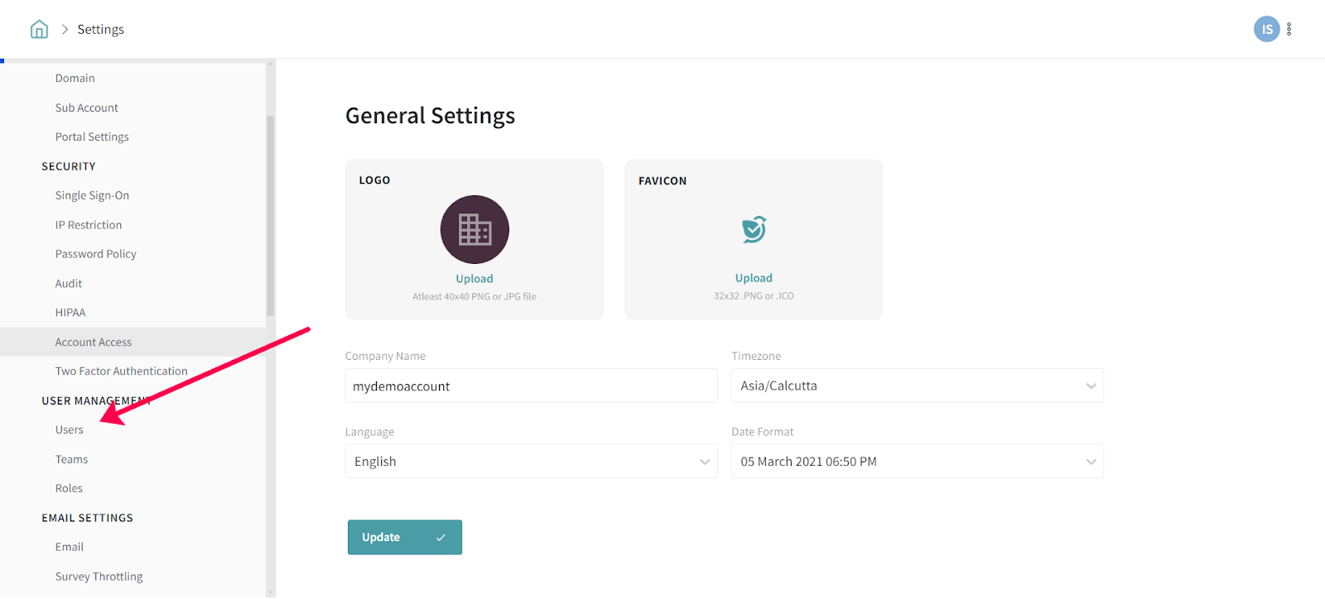Click the Upload link under Favicon
The height and width of the screenshot is (599, 1325).
(754, 278)
